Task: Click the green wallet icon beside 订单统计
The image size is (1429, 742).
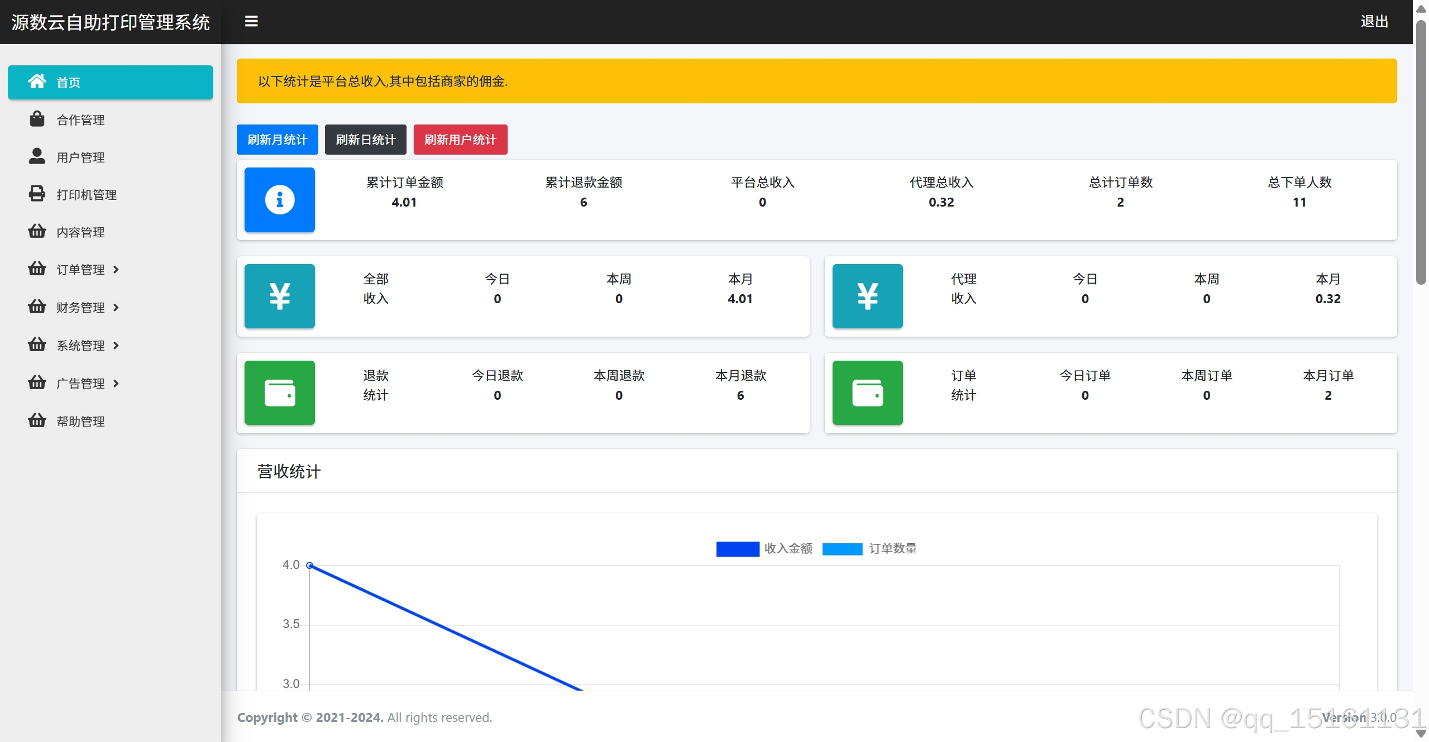Action: (867, 392)
